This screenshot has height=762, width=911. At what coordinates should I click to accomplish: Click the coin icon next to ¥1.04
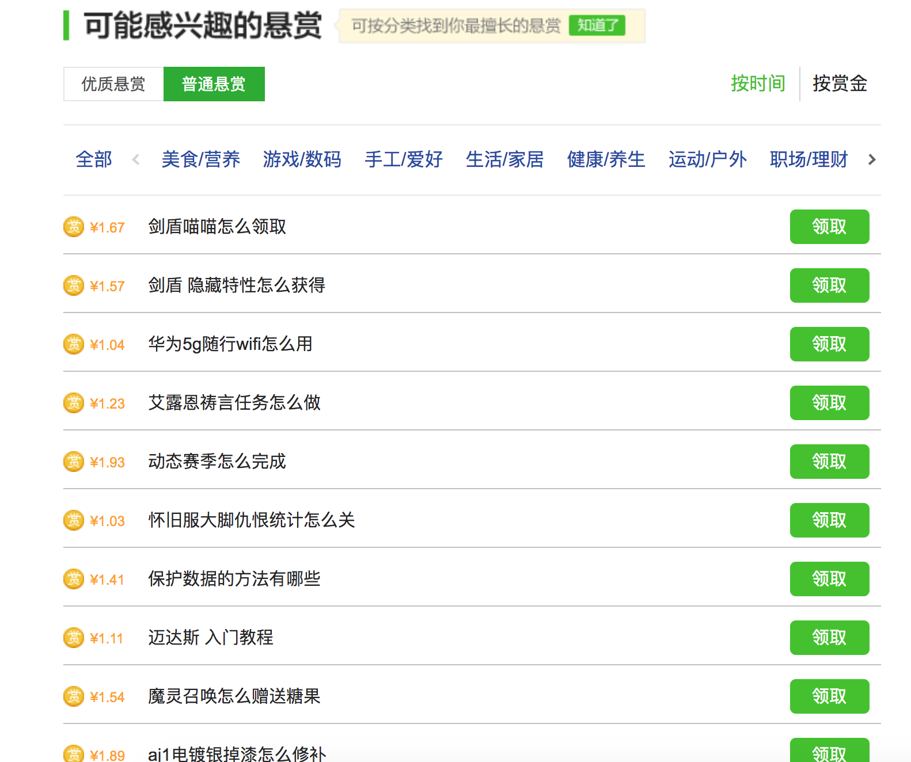[74, 344]
